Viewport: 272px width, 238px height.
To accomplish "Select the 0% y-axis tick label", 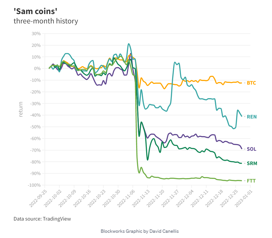I will (37, 68).
